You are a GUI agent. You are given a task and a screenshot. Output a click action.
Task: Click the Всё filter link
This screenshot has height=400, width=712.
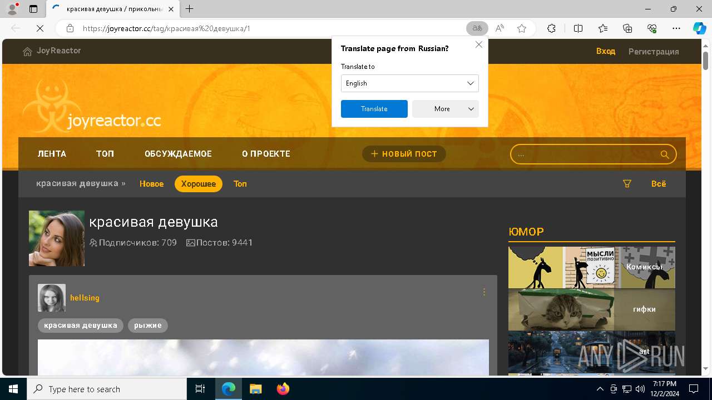click(659, 184)
